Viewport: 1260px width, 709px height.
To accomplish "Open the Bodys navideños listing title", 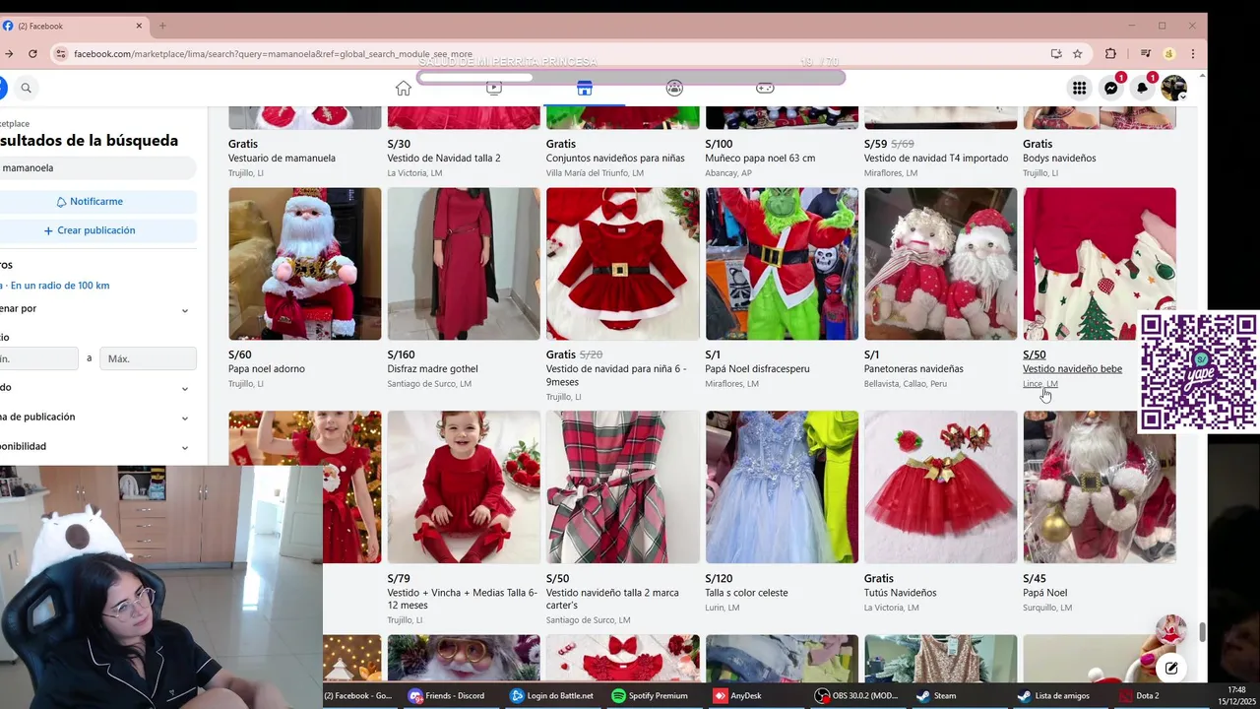I will click(1059, 159).
